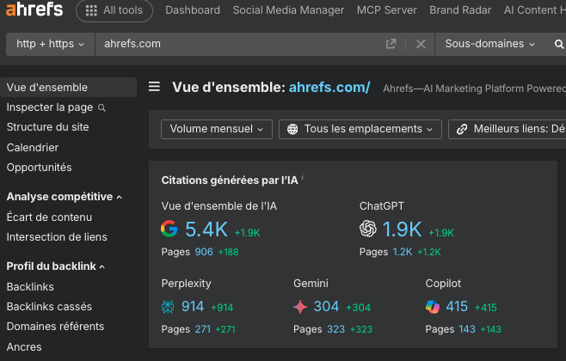Screen dimensions: 566x361
Task: Click the ChatGPT logo icon
Action: coord(368,229)
